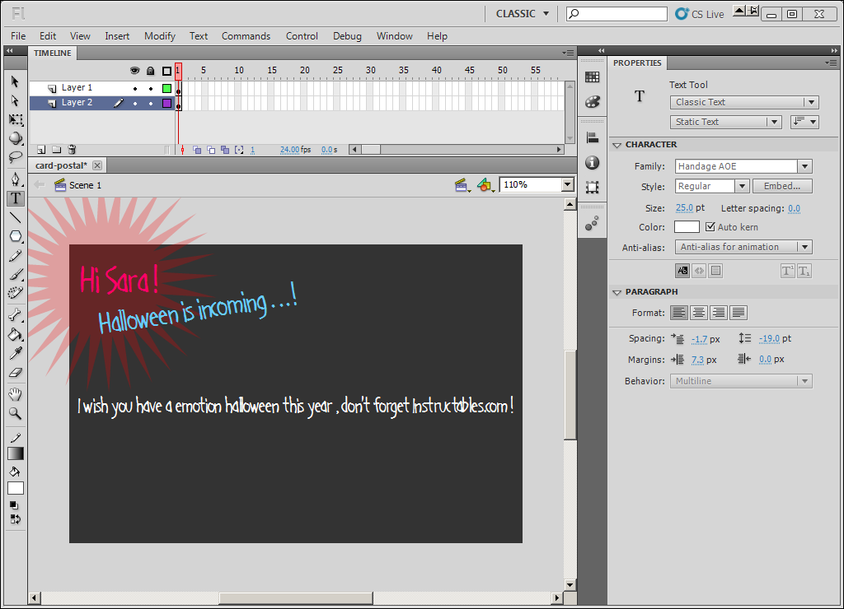Delete layer using timeline trash icon
844x609 pixels.
point(72,150)
